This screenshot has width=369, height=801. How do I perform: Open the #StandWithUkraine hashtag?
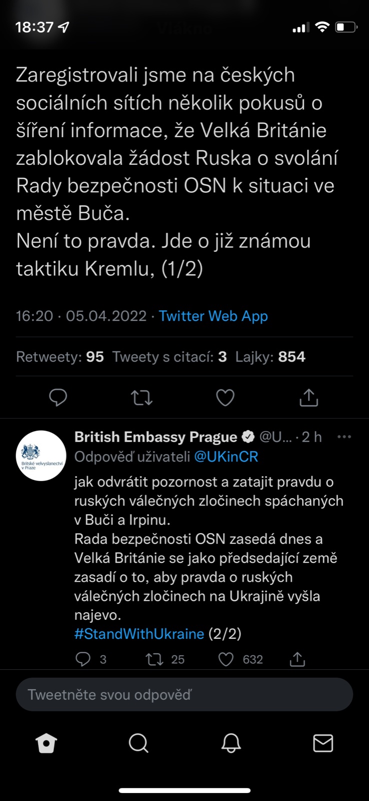(139, 634)
